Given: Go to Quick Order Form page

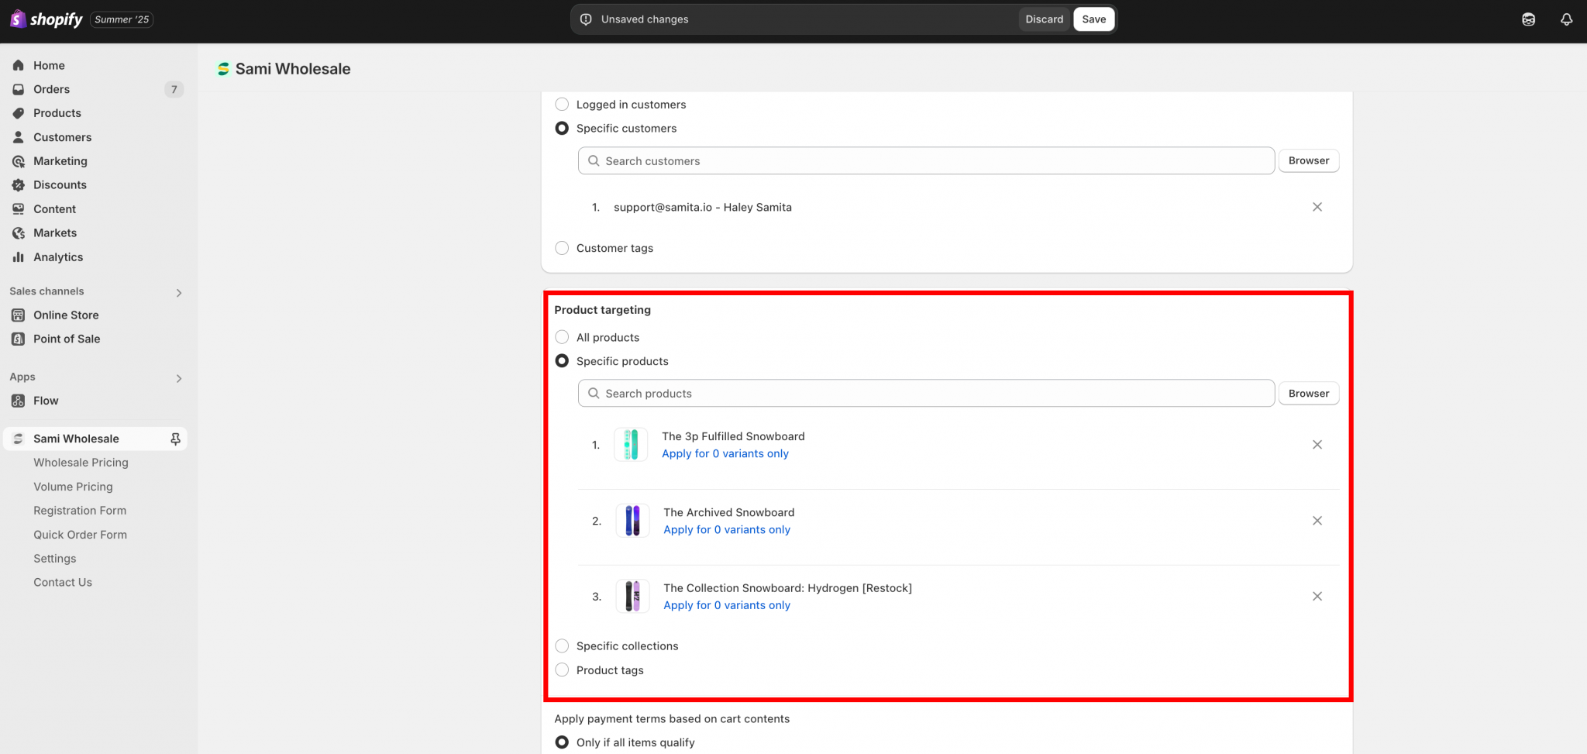Looking at the screenshot, I should [x=80, y=535].
